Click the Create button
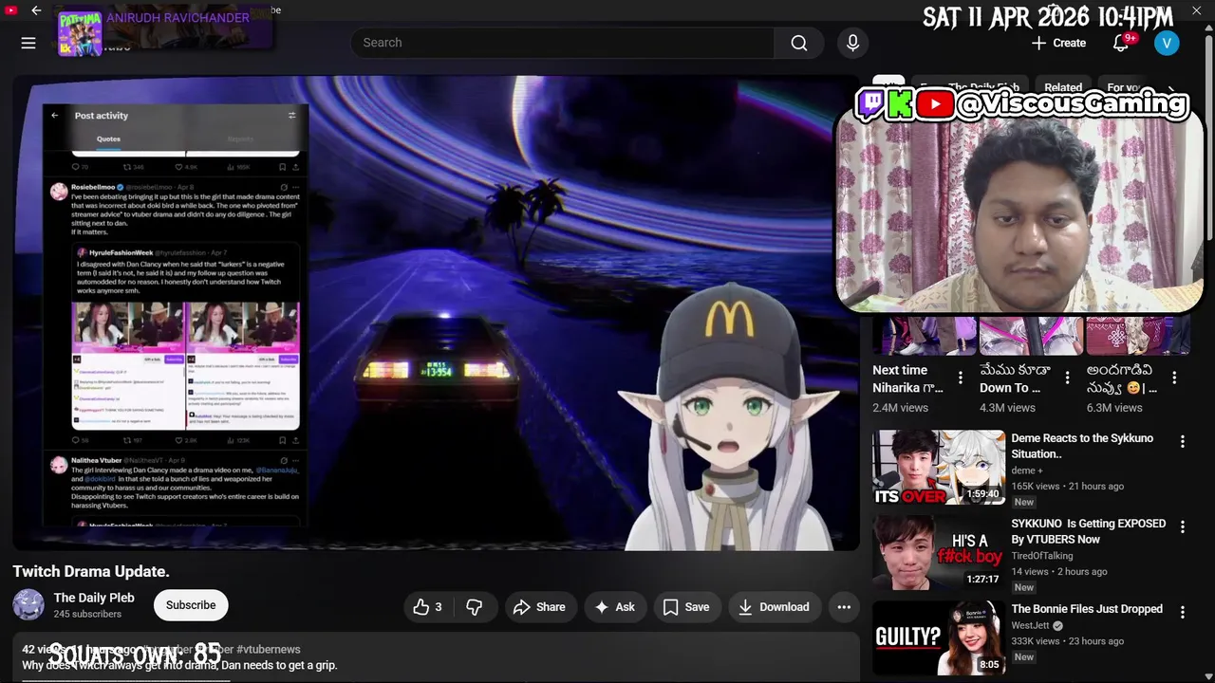 [1058, 43]
